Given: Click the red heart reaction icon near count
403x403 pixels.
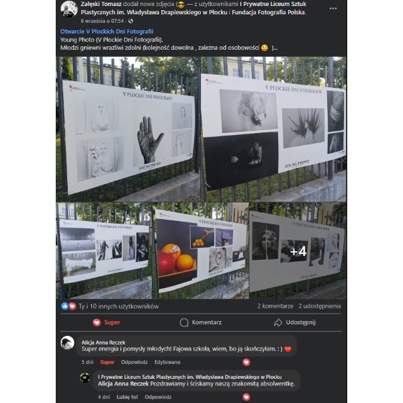Looking at the screenshot, I should 73,306.
